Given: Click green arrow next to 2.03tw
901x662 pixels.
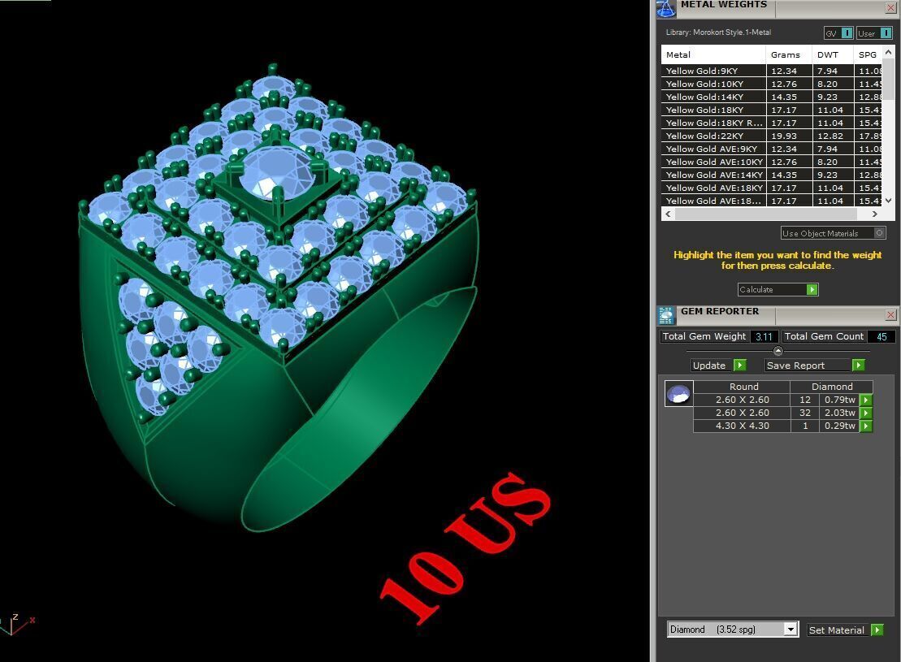Looking at the screenshot, I should [x=866, y=413].
